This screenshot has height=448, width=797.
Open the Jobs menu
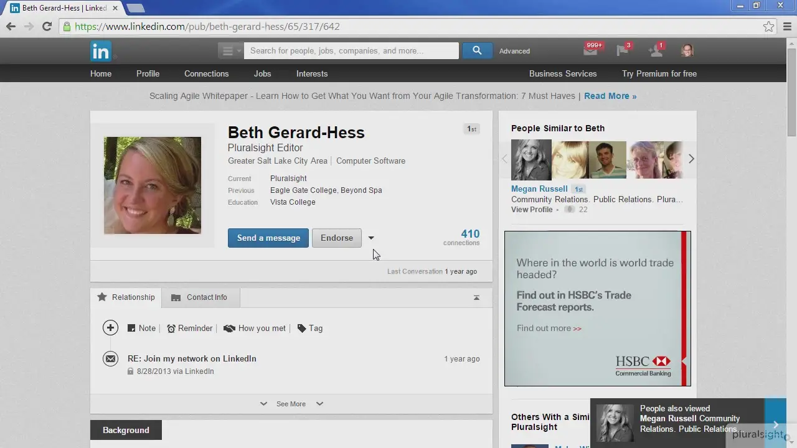tap(262, 73)
